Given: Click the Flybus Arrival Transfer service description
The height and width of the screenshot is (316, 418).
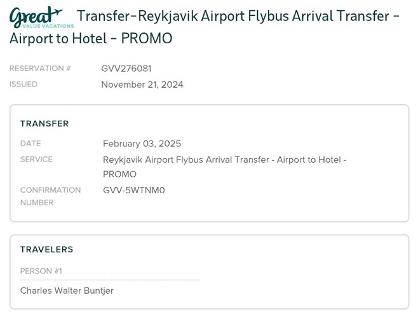Looking at the screenshot, I should 224,167.
